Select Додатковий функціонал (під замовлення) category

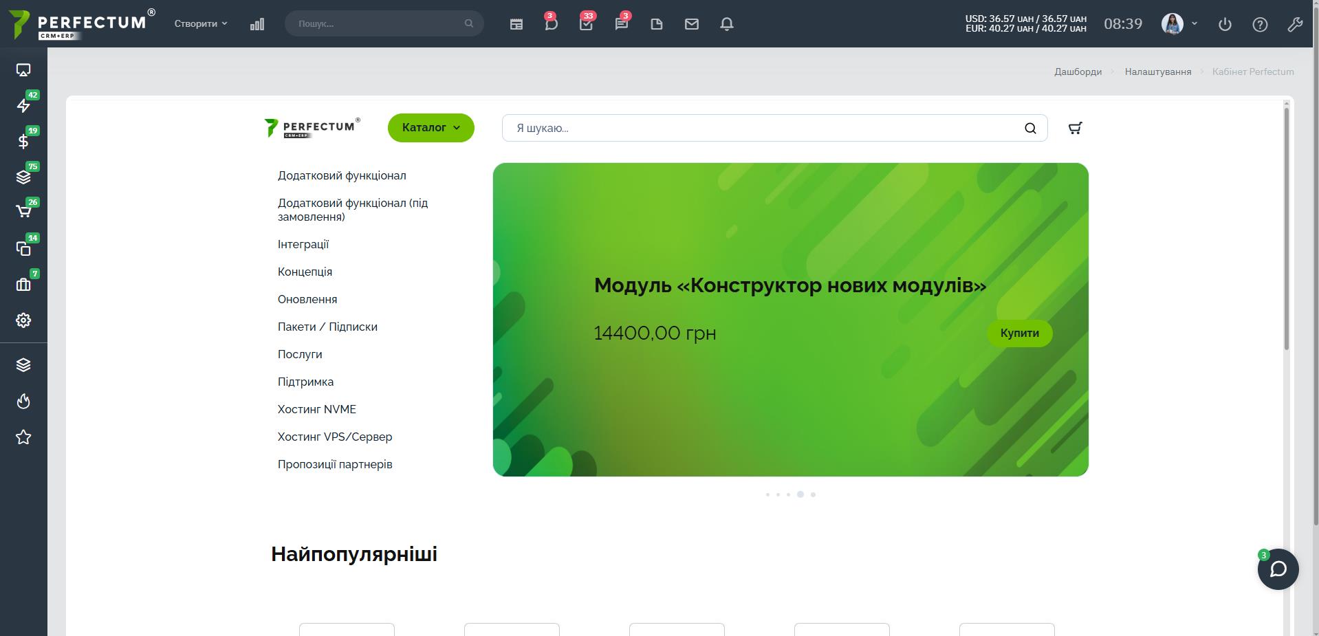point(353,210)
